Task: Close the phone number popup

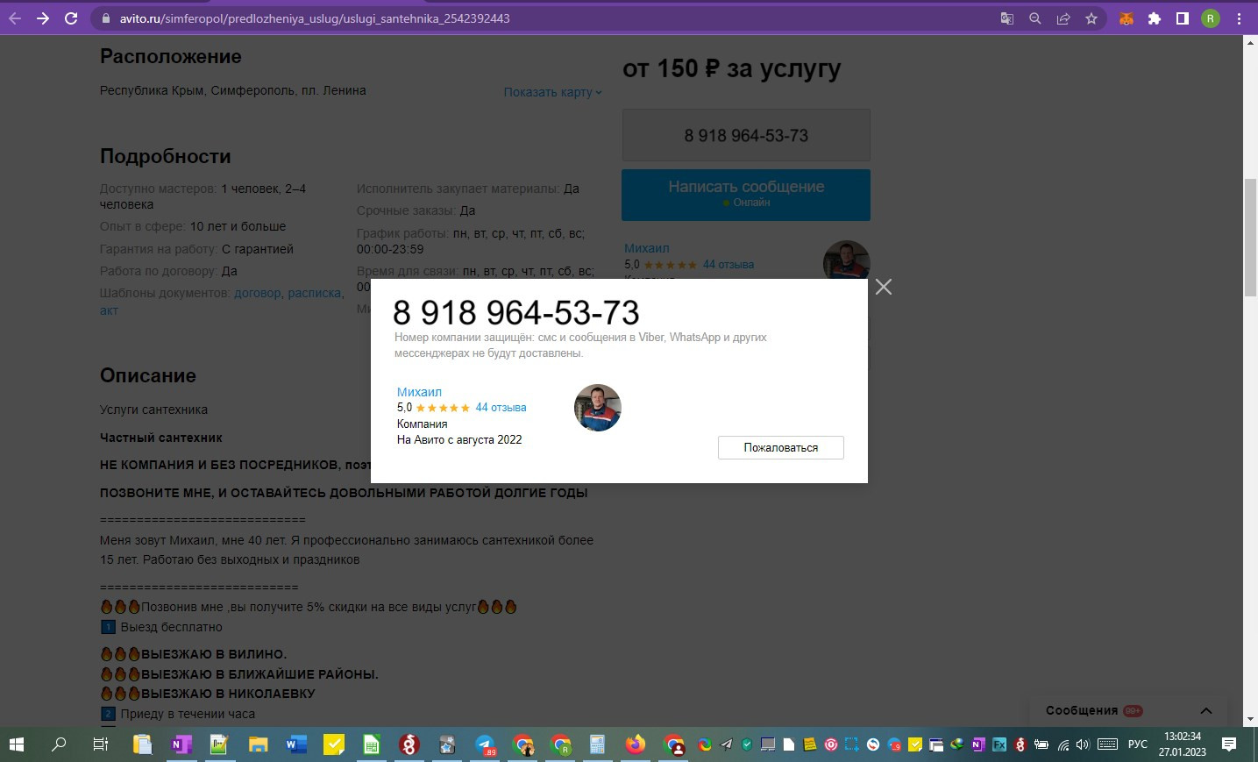Action: [x=883, y=287]
